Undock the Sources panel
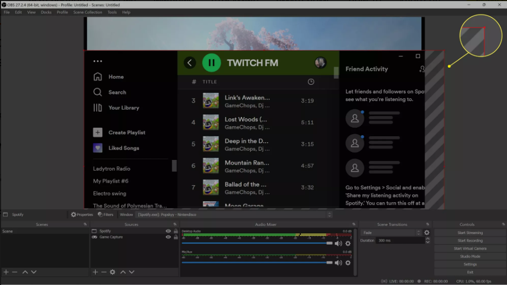 tap(175, 224)
